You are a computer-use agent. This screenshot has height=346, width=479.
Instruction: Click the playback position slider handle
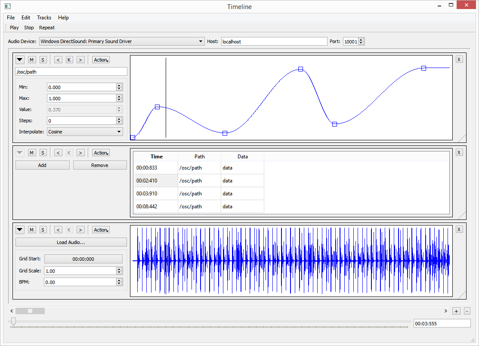coord(14,321)
